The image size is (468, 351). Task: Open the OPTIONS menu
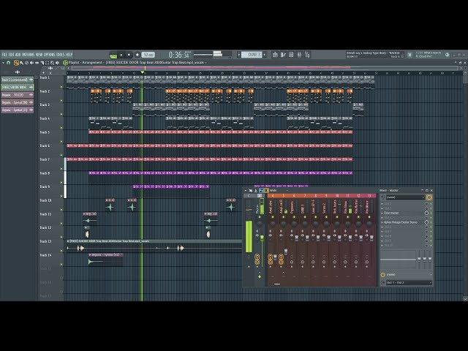point(50,55)
